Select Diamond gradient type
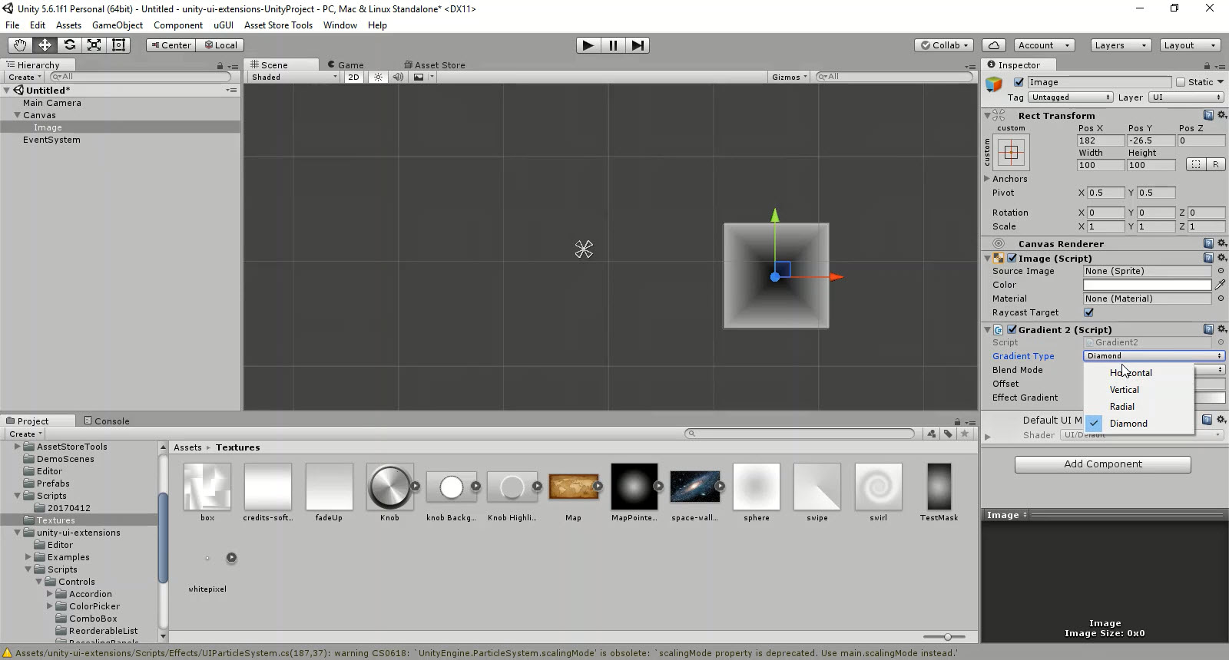Screen dimensions: 1229x660 [1139, 424]
